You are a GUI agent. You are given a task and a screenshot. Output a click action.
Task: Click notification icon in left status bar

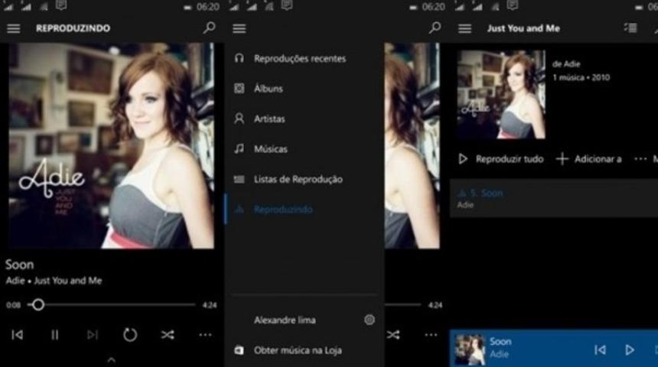[61, 5]
